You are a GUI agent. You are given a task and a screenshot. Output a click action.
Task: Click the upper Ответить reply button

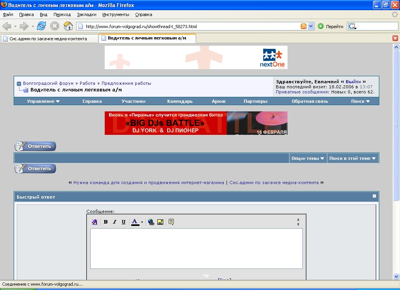[35, 146]
